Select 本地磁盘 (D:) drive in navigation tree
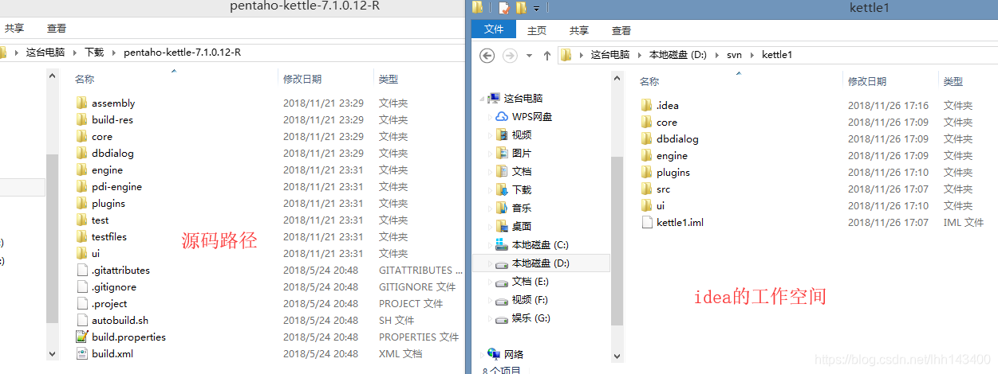 tap(541, 263)
